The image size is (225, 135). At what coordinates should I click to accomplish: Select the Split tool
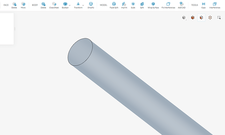(142, 5)
